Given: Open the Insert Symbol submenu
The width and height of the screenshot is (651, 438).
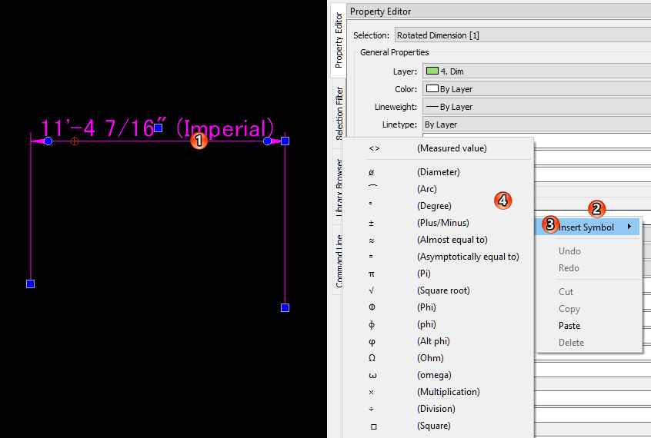Looking at the screenshot, I should coord(588,227).
